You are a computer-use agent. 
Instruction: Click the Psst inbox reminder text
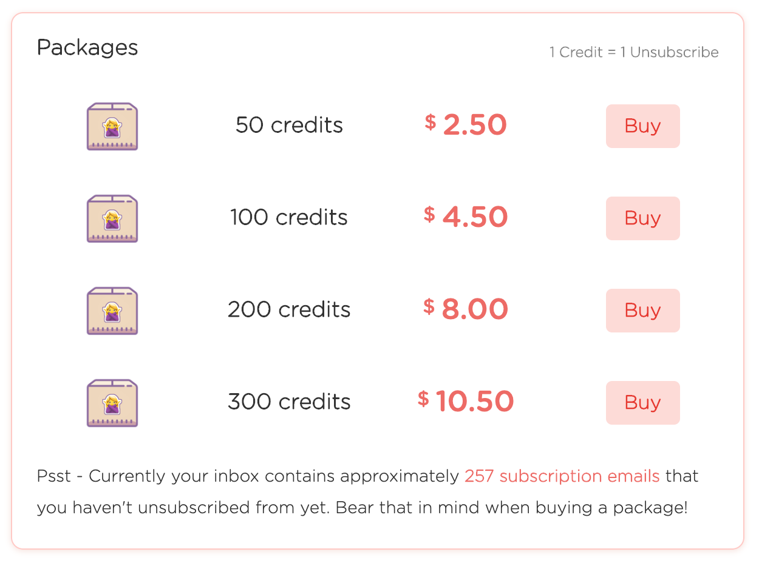coord(368,491)
